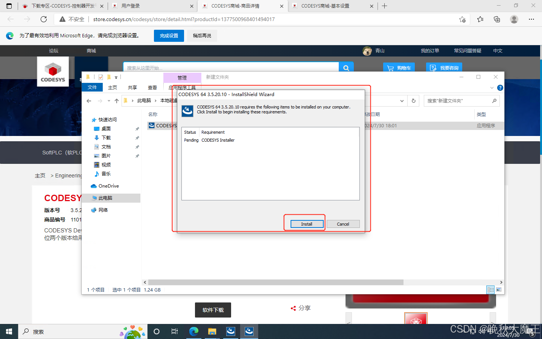
Task: Open Microsoft Edge from the taskbar
Action: 194,331
